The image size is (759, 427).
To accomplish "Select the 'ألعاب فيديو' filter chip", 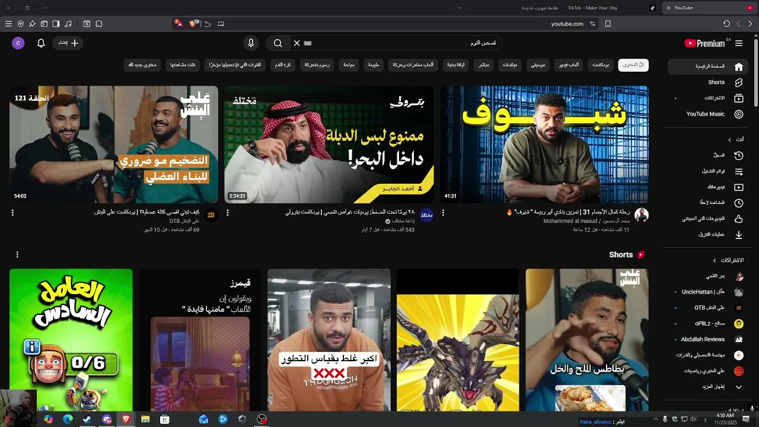I will click(569, 65).
